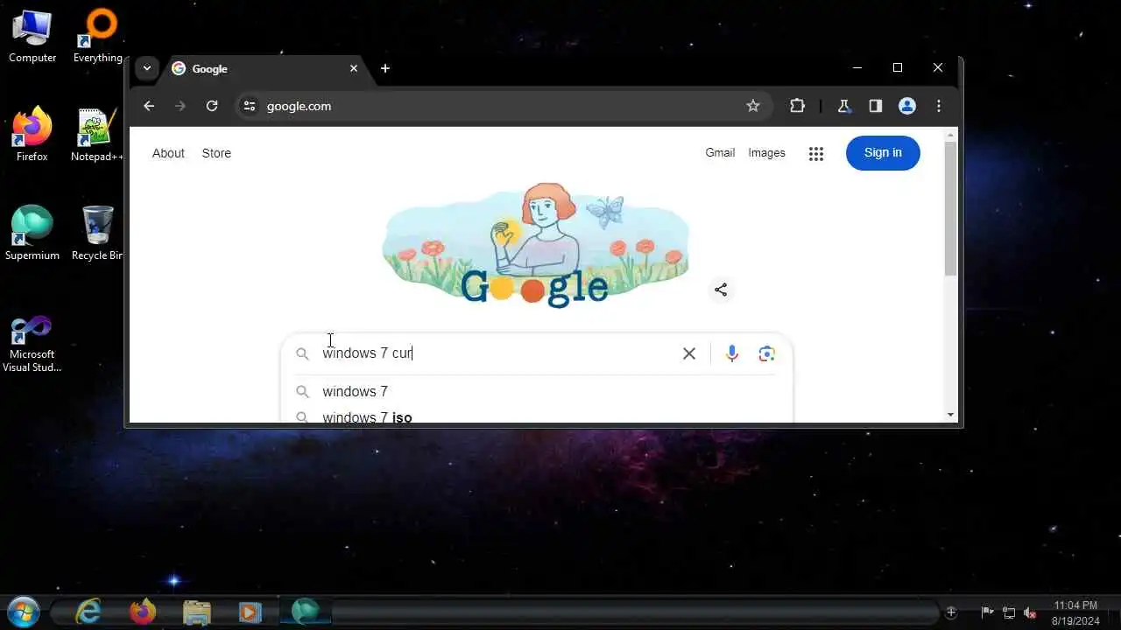
Task: Open the Google apps grid
Action: (x=816, y=154)
